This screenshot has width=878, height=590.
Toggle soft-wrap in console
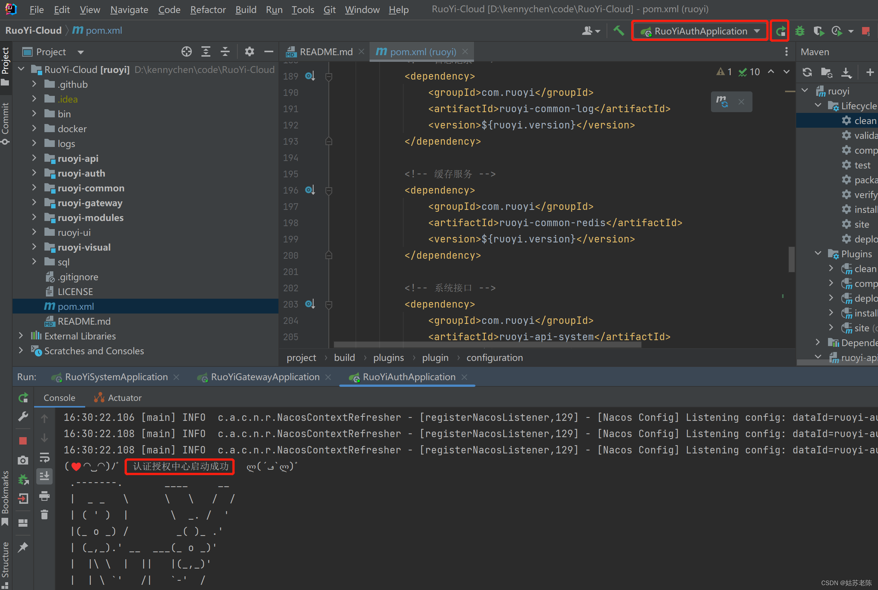[x=44, y=457]
